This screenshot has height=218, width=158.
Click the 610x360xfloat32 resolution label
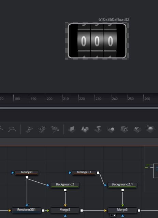click(x=114, y=20)
